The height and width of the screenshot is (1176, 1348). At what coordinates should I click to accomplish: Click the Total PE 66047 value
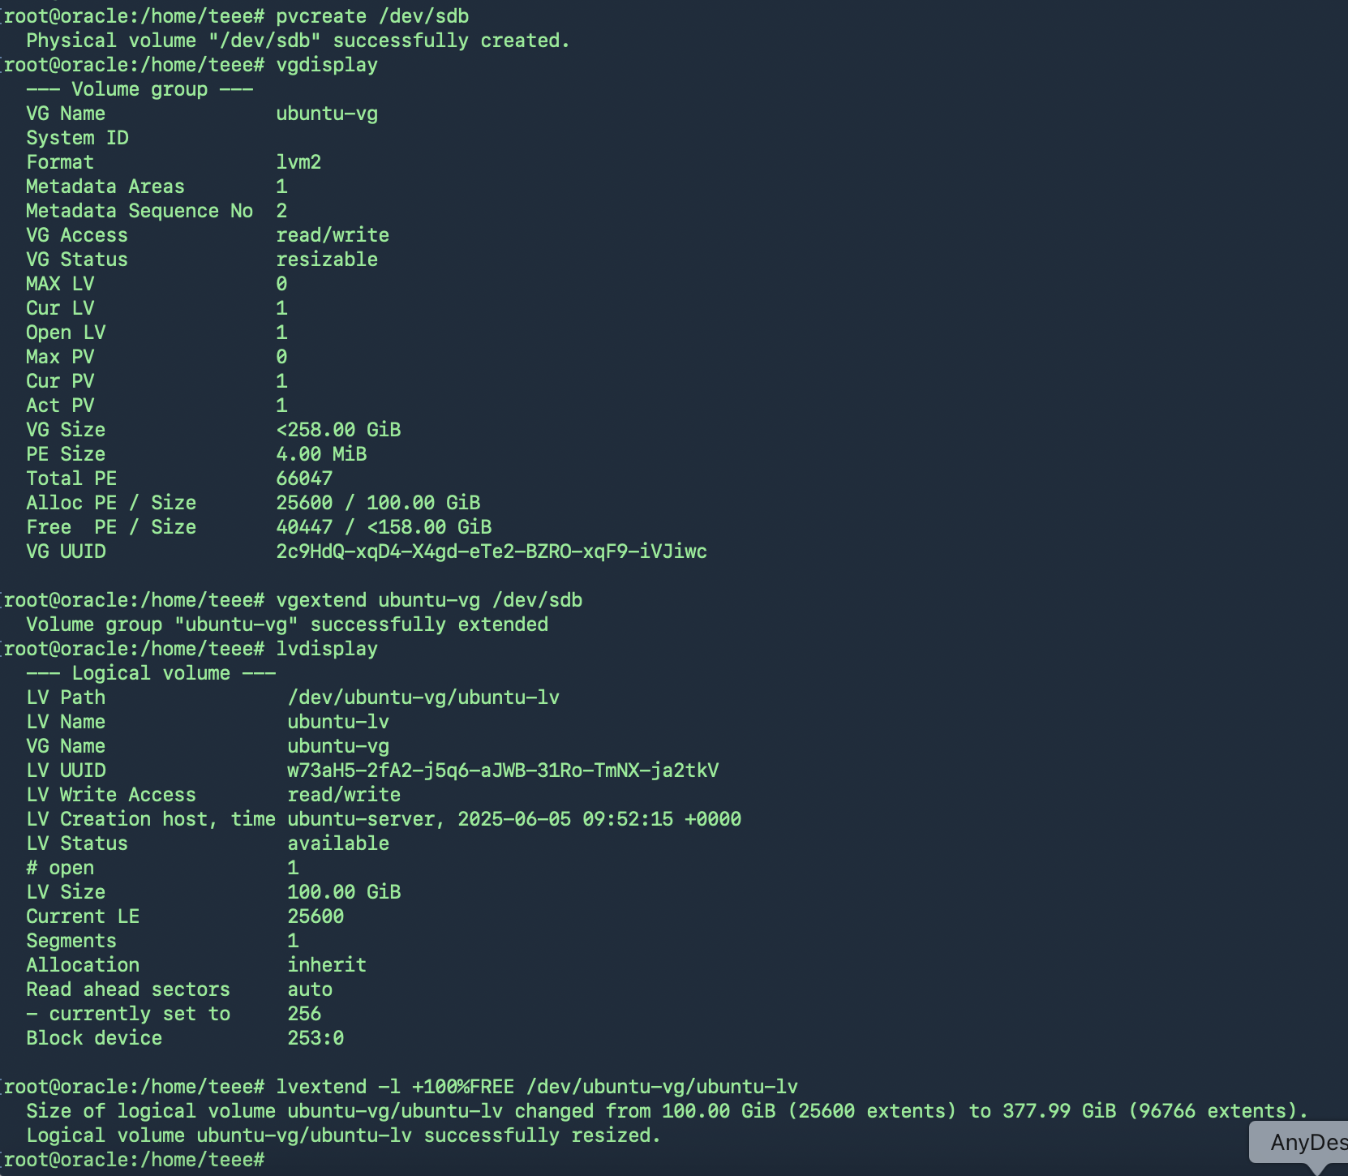(x=304, y=479)
